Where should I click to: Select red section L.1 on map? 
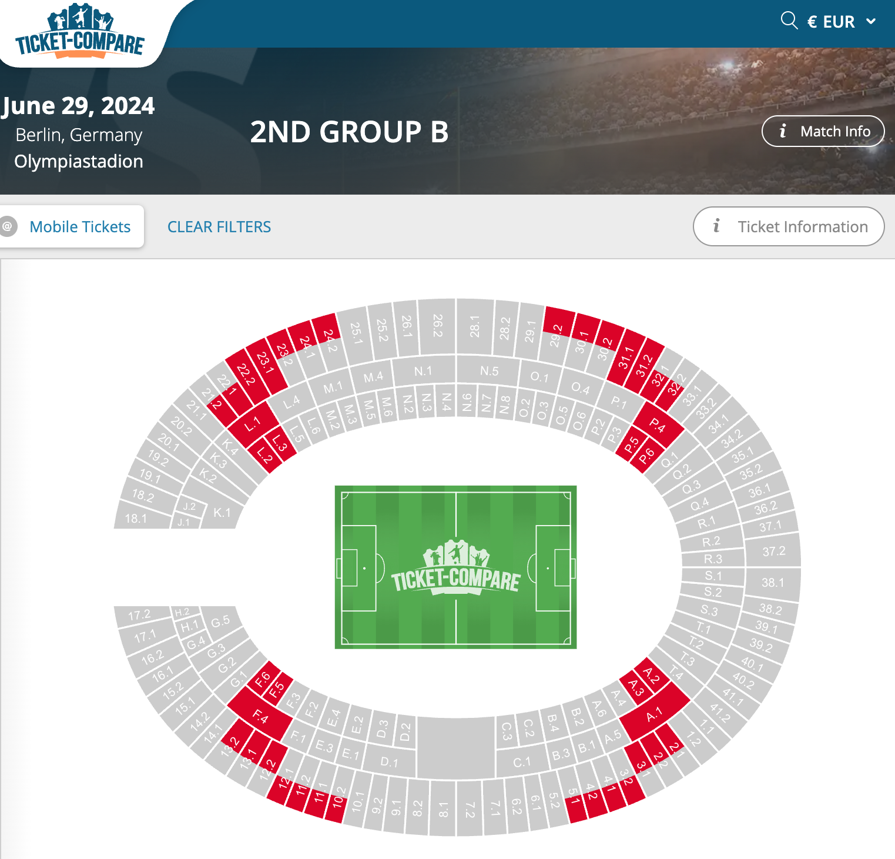coord(253,423)
